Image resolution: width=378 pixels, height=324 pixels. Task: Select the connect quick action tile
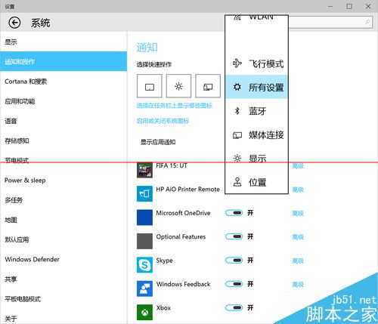click(208, 86)
